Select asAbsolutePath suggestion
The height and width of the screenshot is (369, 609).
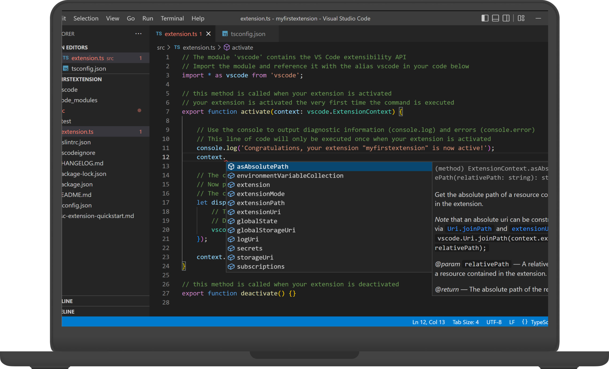pos(329,166)
